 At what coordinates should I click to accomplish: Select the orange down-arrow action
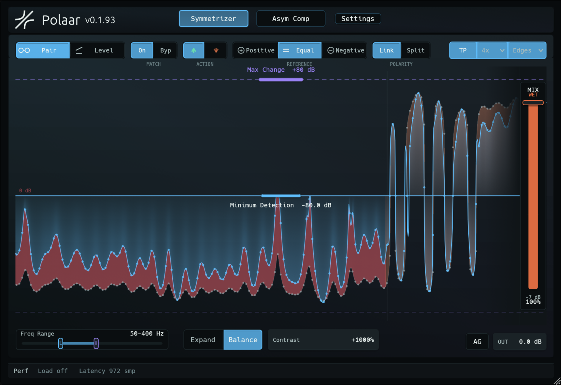(x=216, y=50)
